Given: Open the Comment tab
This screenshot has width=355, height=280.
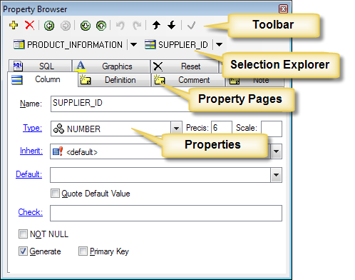Looking at the screenshot, I should tap(187, 80).
